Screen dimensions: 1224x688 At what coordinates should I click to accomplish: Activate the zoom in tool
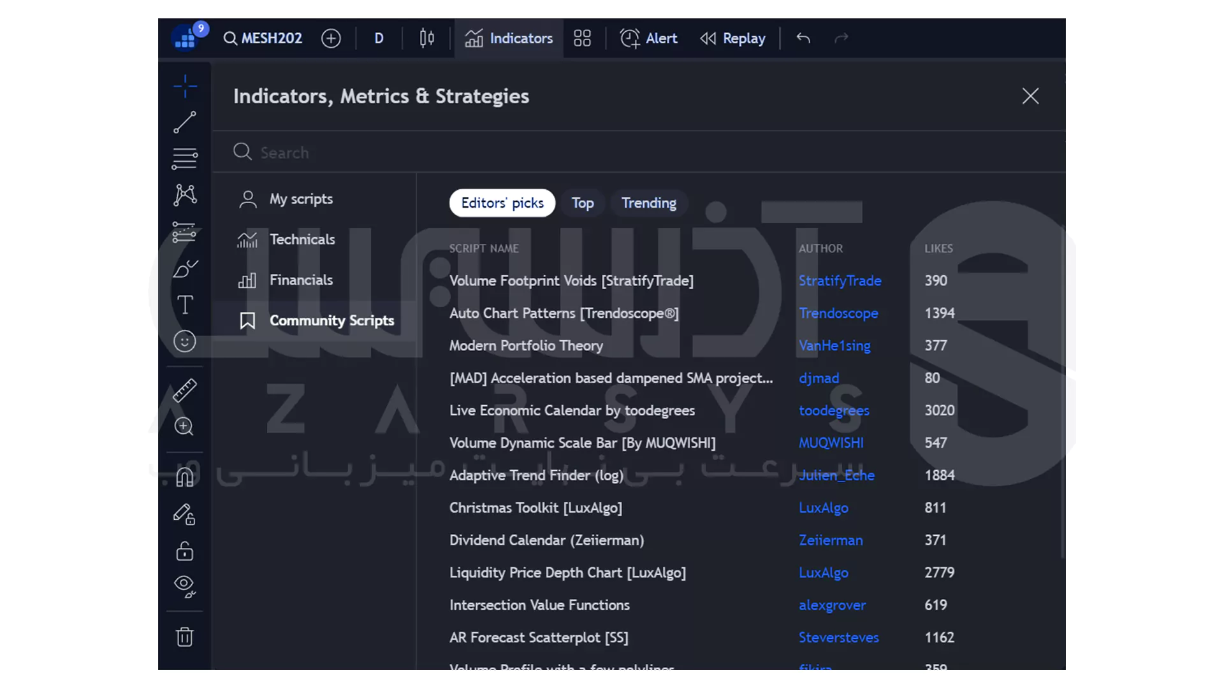click(185, 426)
